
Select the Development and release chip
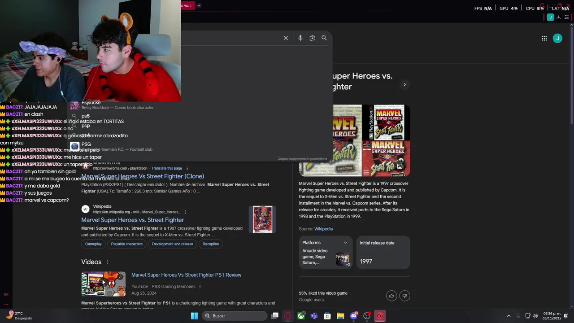click(x=173, y=244)
